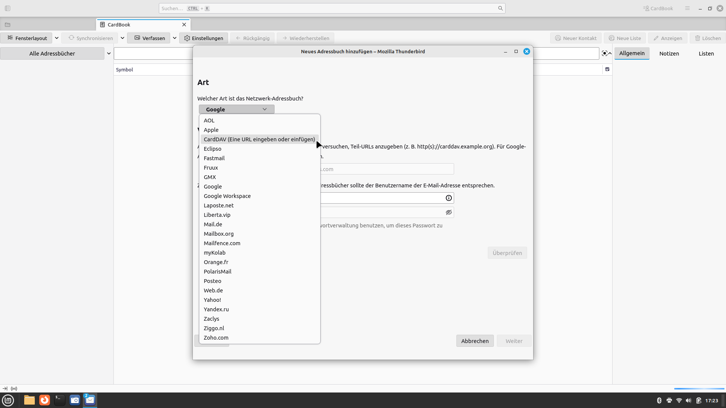
Task: Expand Synchronisieren dropdown arrow
Action: (x=123, y=38)
